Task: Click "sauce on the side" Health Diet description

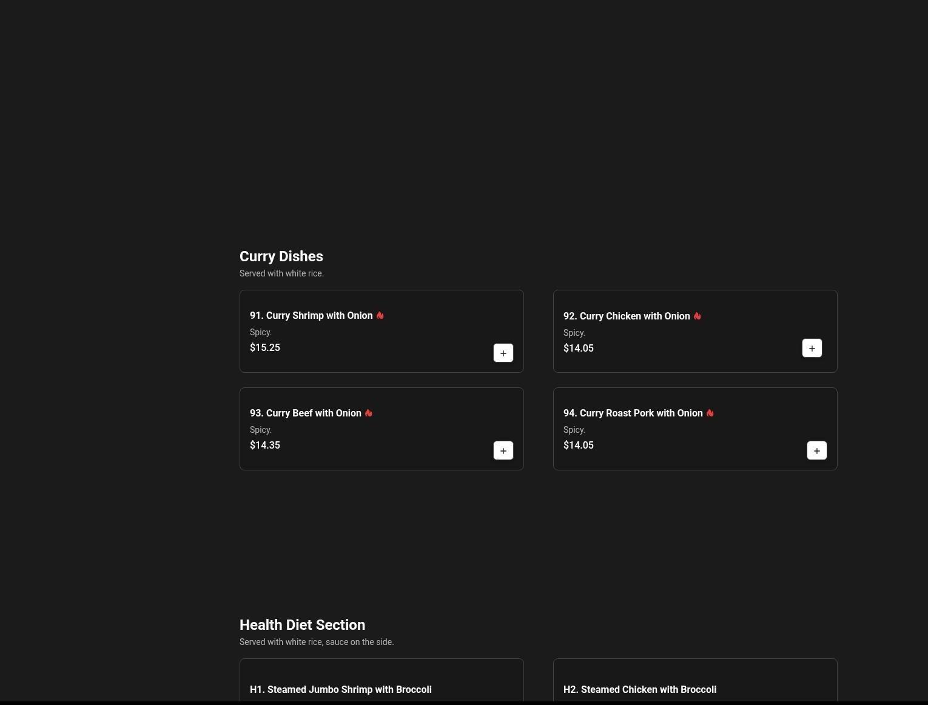Action: click(359, 642)
